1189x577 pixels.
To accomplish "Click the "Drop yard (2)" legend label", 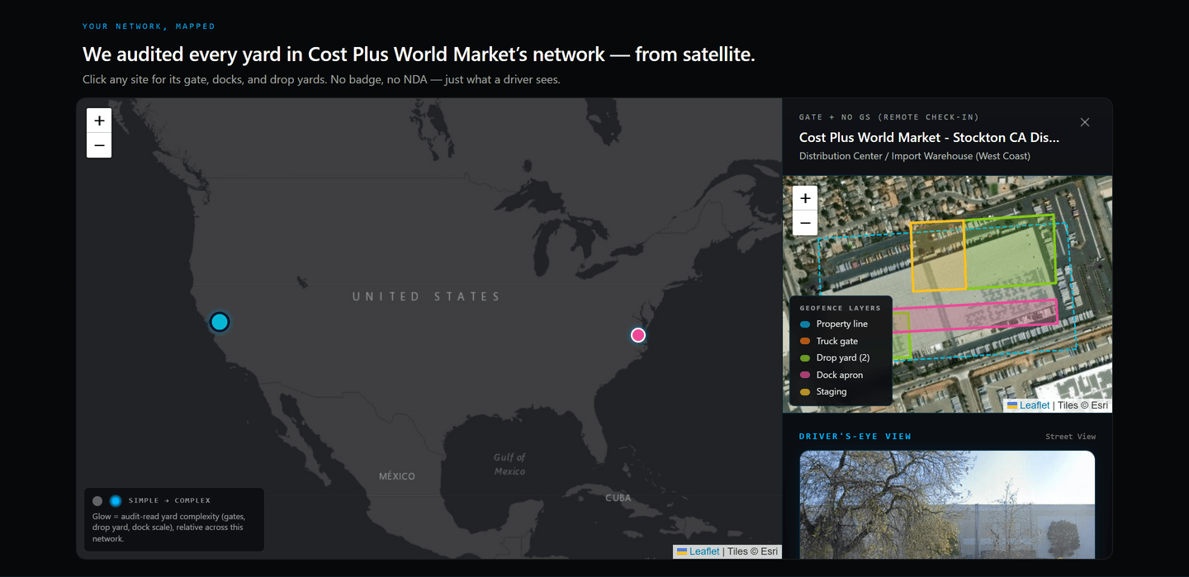I will tap(843, 358).
